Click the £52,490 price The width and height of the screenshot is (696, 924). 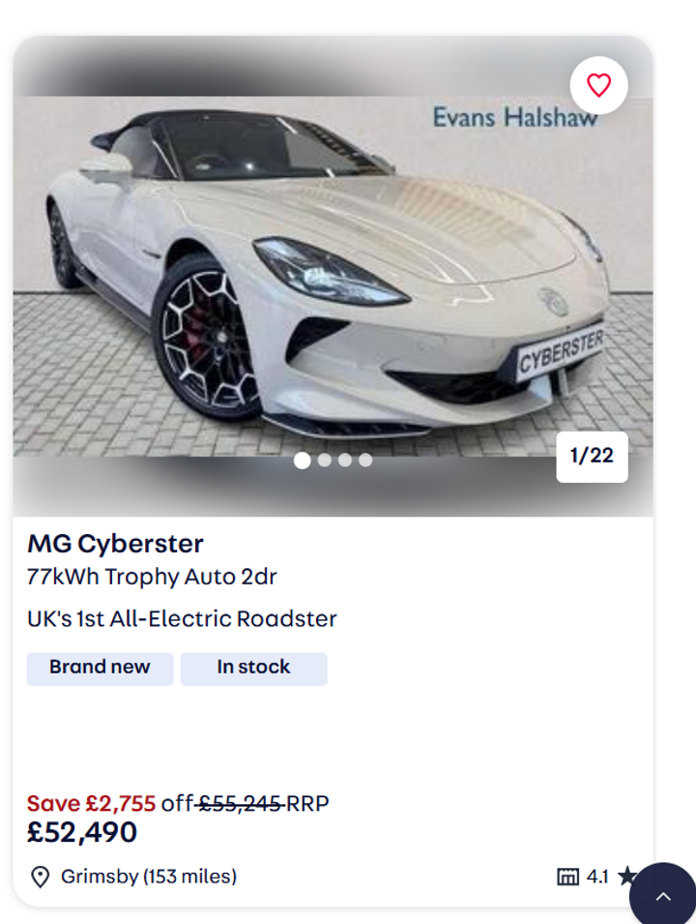click(x=82, y=833)
